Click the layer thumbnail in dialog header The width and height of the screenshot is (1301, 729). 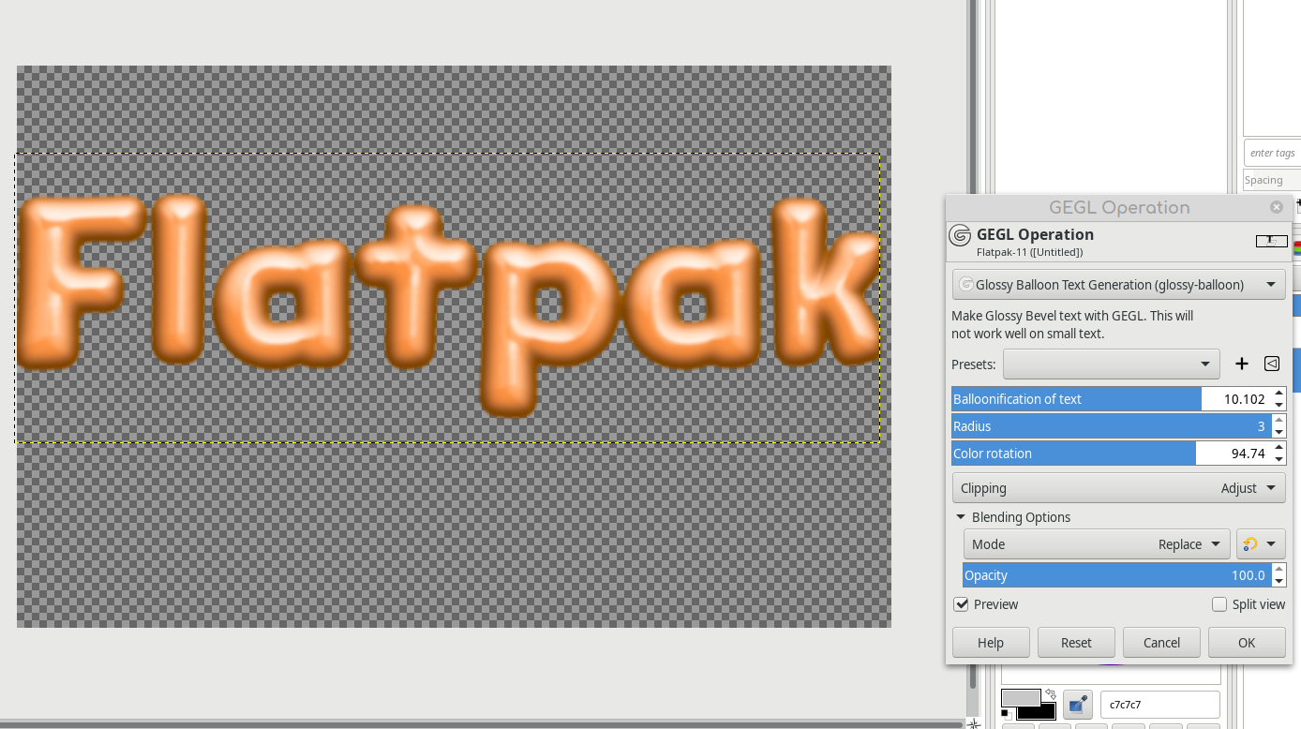(1272, 241)
